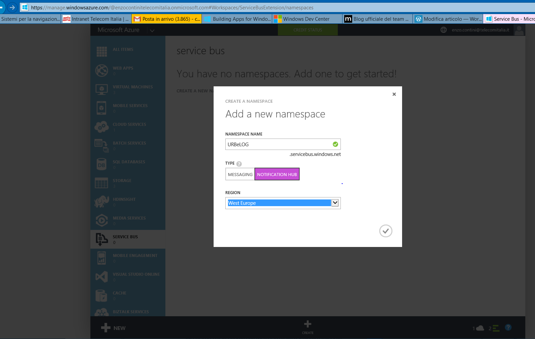Image resolution: width=535 pixels, height=339 pixels.
Task: Switch to the Windows Dev Center tab
Action: [306, 19]
